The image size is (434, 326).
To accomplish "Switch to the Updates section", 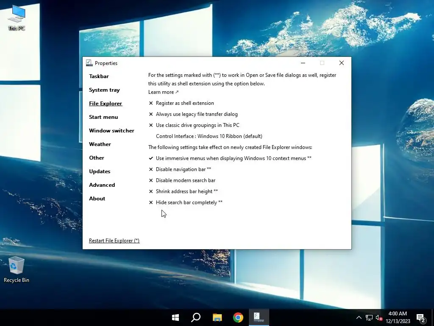I will pos(100,171).
